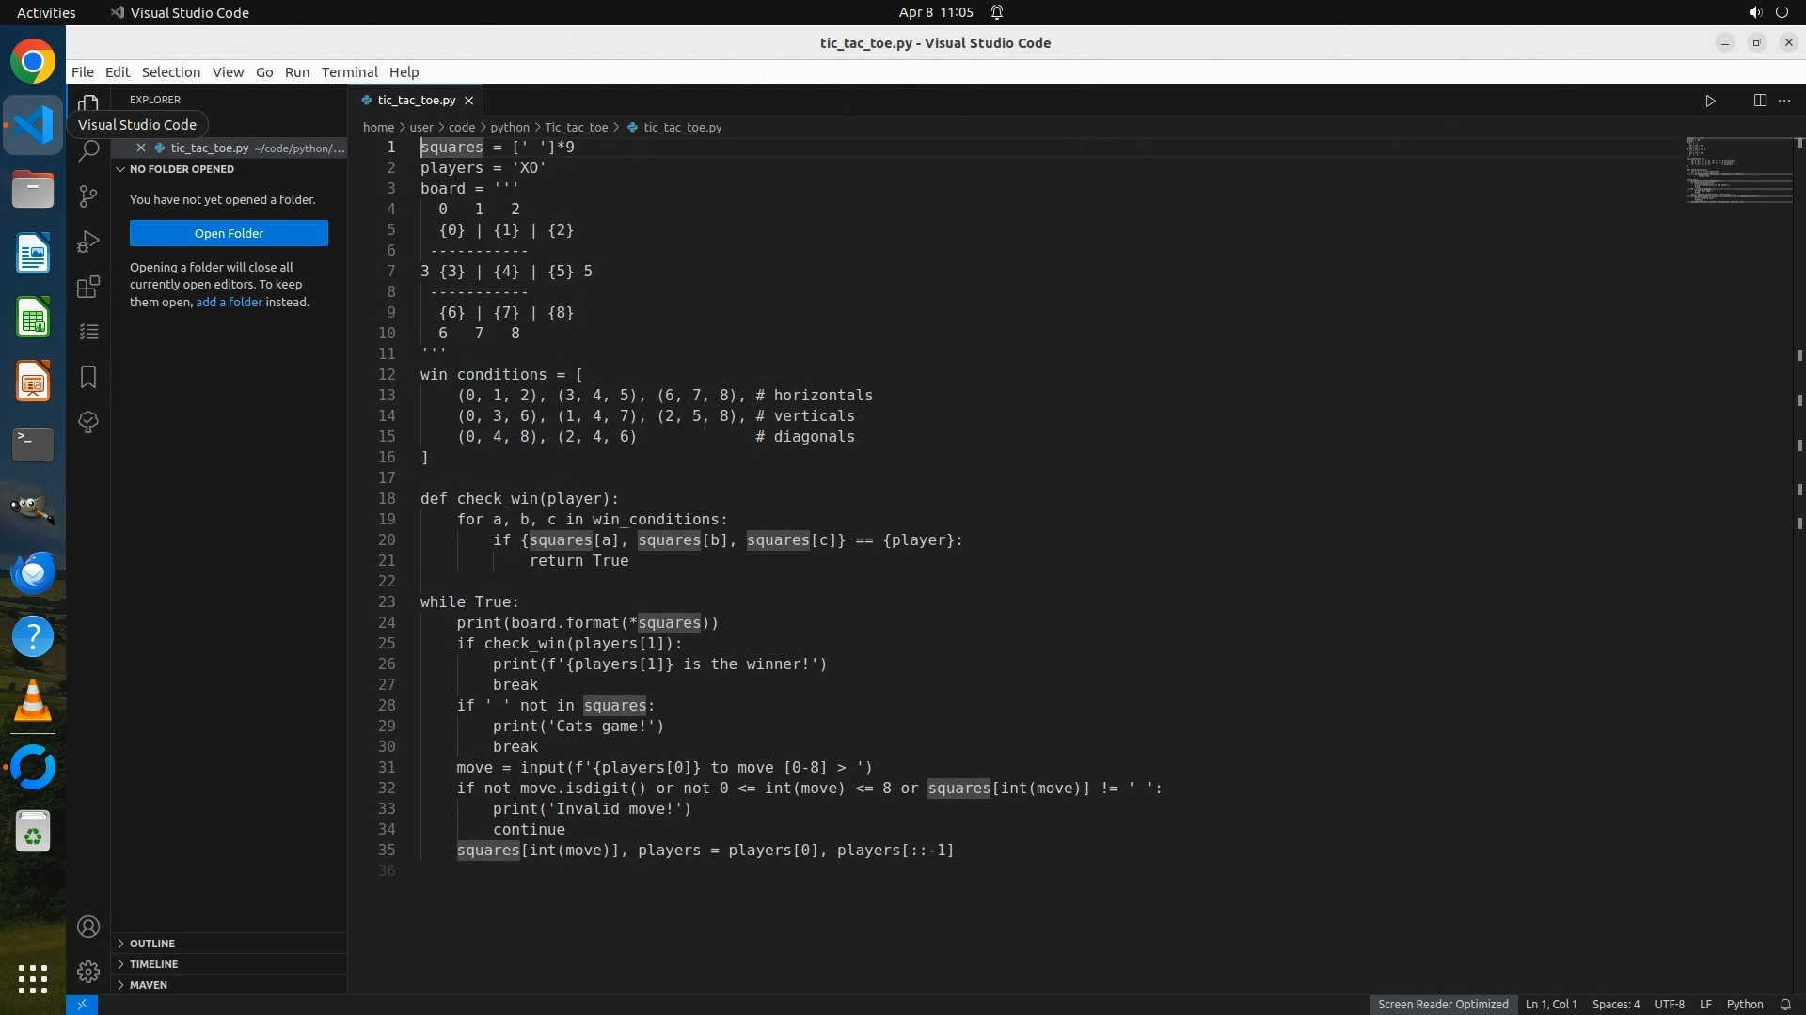Open the status bar notifications bell

[1785, 1004]
